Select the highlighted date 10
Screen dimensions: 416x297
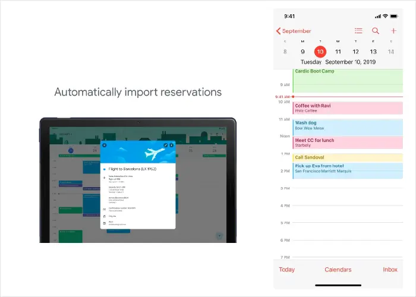pyautogui.click(x=320, y=52)
